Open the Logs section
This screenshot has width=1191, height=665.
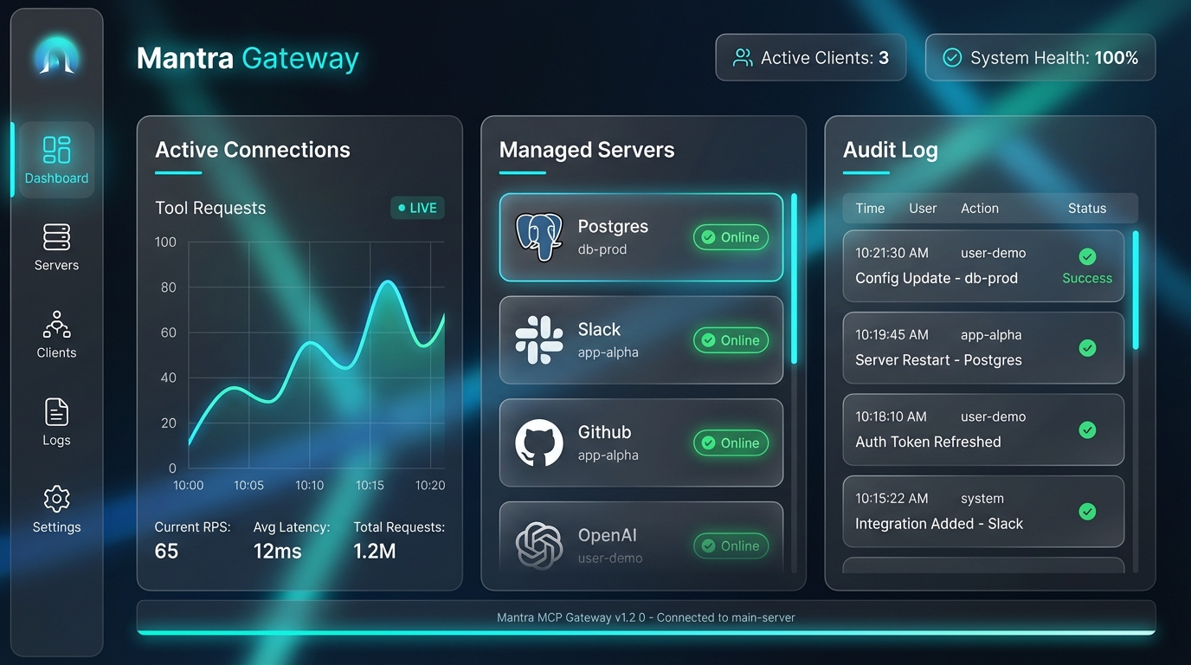55,412
